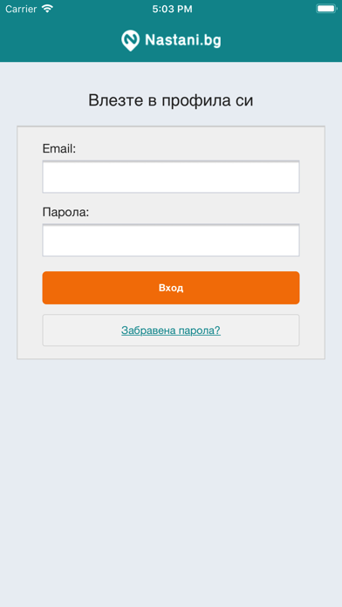Click the orange Вход button
Viewport: 342px width, 607px height.
(x=171, y=288)
